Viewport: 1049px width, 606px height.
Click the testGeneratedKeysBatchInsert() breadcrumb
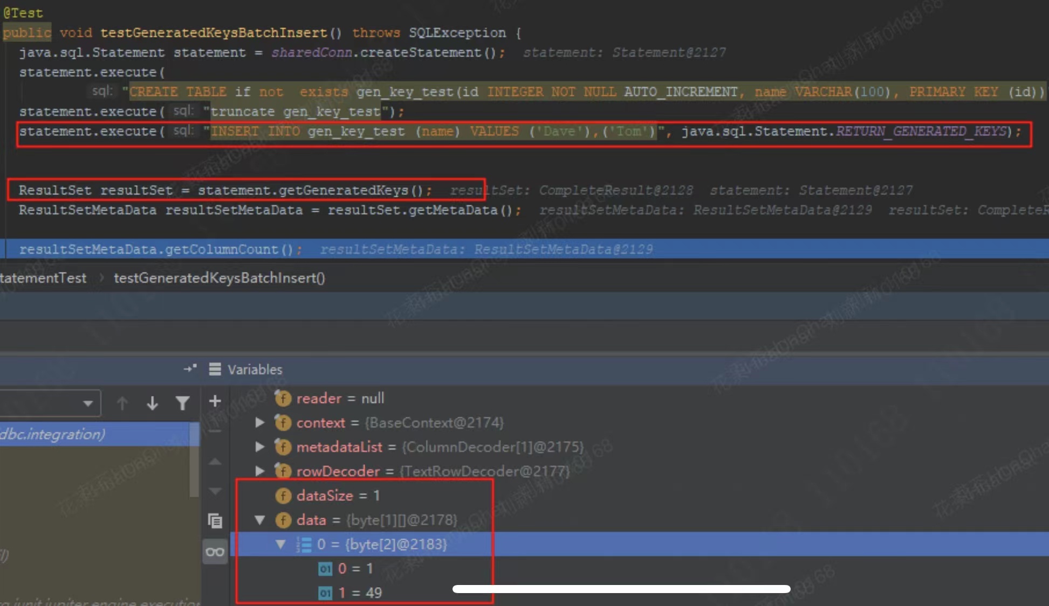point(219,278)
